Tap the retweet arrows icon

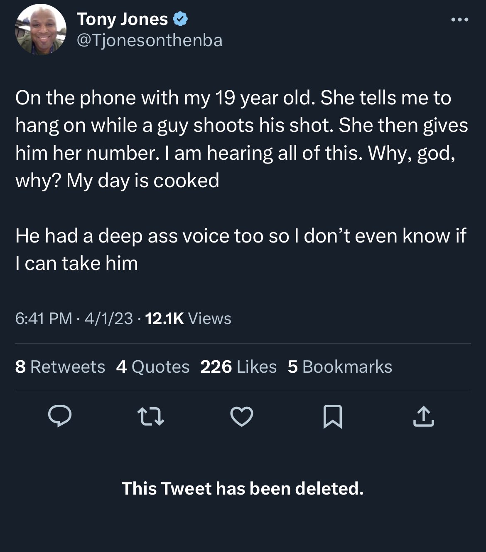point(151,416)
